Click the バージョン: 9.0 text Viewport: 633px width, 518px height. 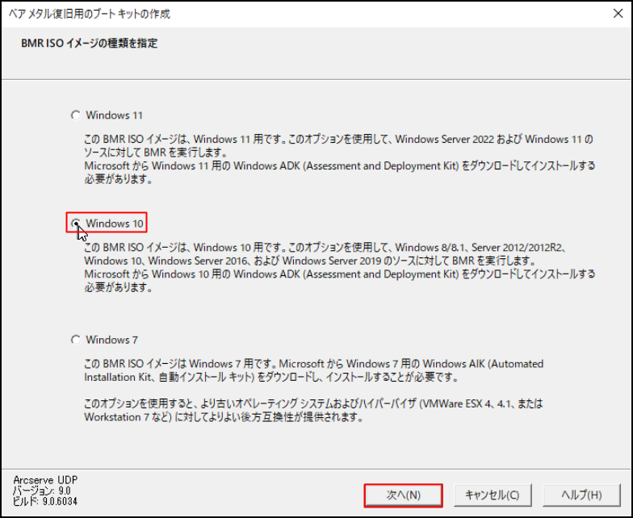pos(42,491)
